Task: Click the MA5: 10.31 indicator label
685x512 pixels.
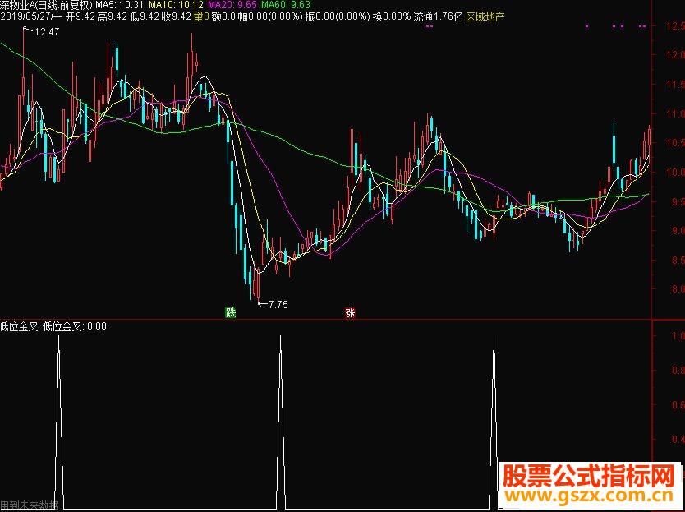Action: (x=119, y=5)
